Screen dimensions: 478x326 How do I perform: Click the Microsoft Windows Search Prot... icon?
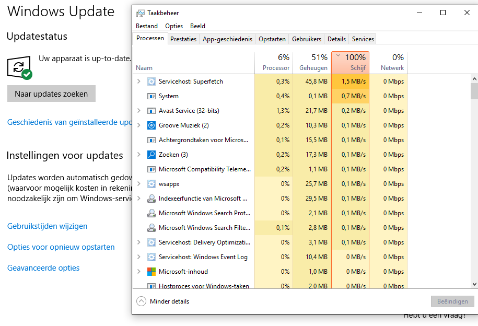[x=151, y=213]
